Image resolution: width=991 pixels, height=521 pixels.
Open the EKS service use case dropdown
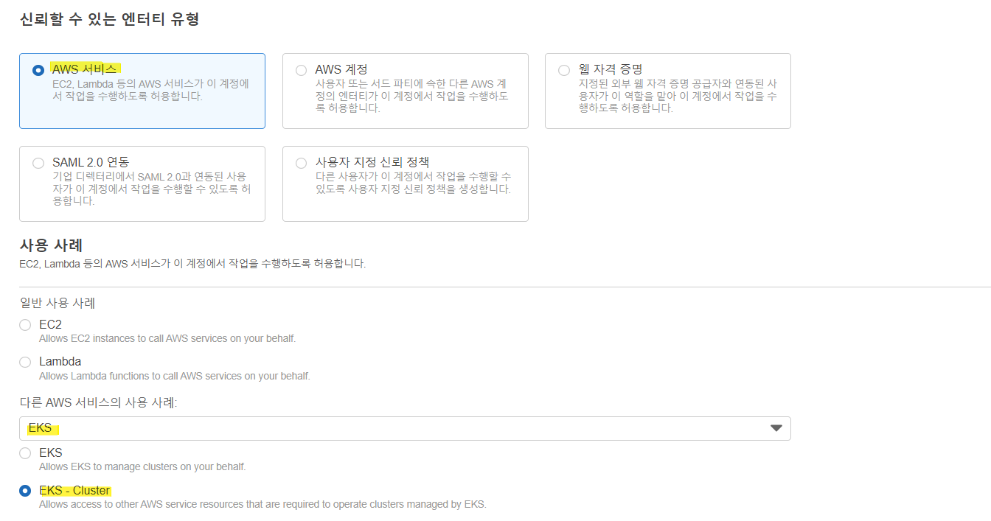(x=405, y=429)
